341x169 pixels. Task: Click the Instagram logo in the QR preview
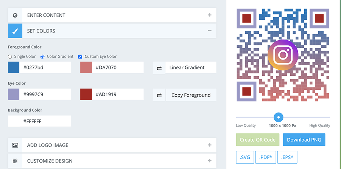coord(283,55)
